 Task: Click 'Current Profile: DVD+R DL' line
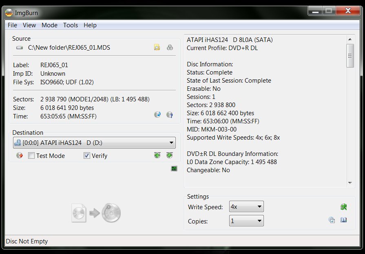(222, 48)
